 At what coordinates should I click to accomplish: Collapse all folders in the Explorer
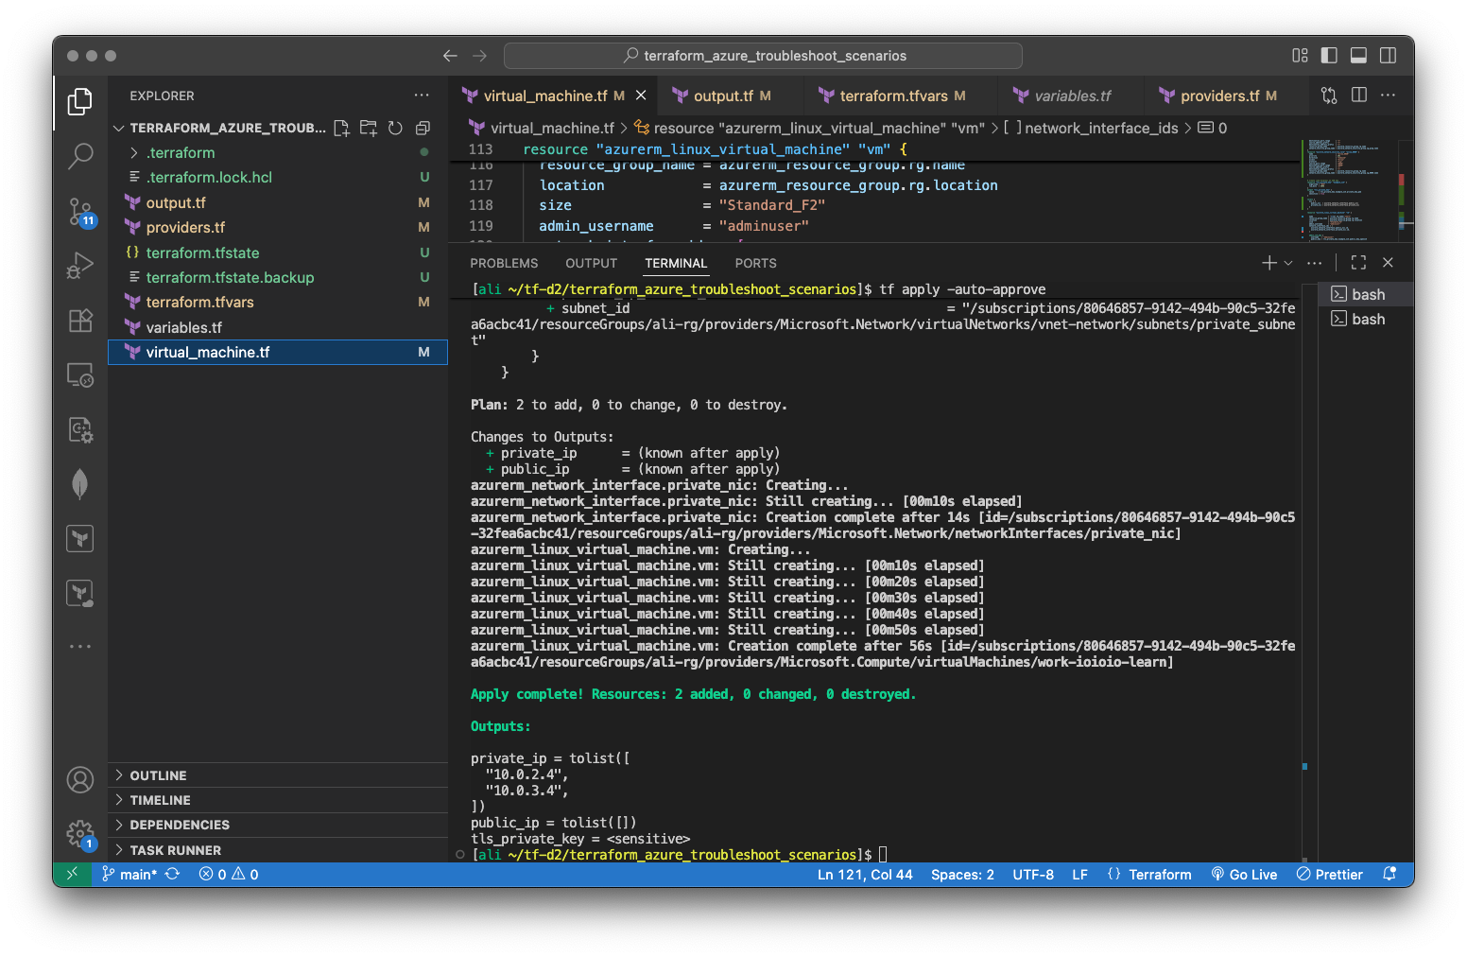(423, 128)
